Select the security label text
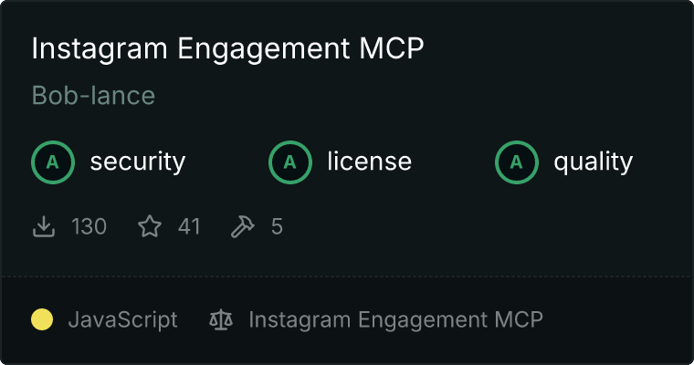The height and width of the screenshot is (365, 694). 138,162
